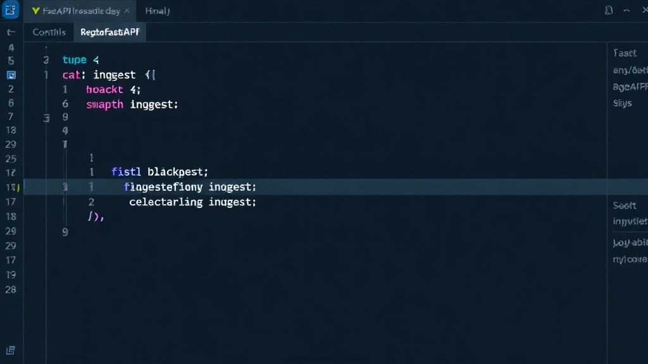The height and width of the screenshot is (364, 648).
Task: Close the FaeAPI lrossdle day tab
Action: coord(127,11)
